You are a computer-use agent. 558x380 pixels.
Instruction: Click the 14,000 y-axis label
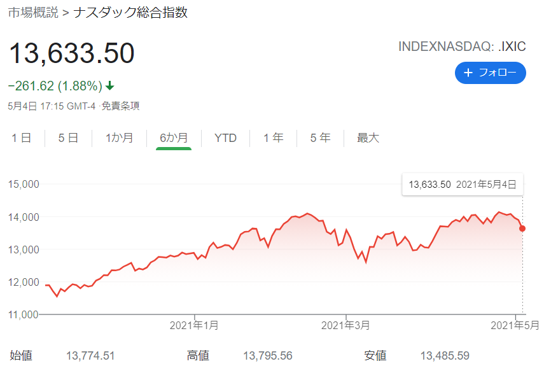[x=24, y=217]
